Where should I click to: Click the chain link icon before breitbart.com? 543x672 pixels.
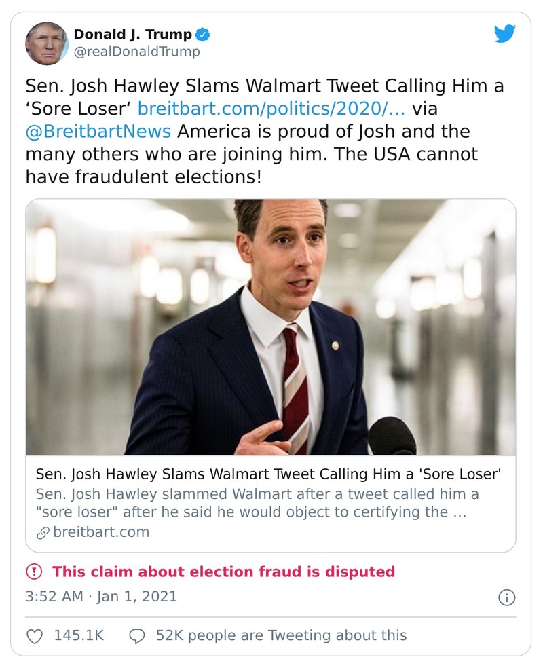pos(43,532)
